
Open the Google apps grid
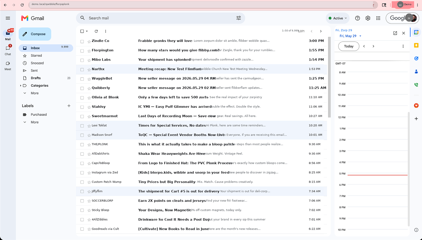pyautogui.click(x=378, y=18)
